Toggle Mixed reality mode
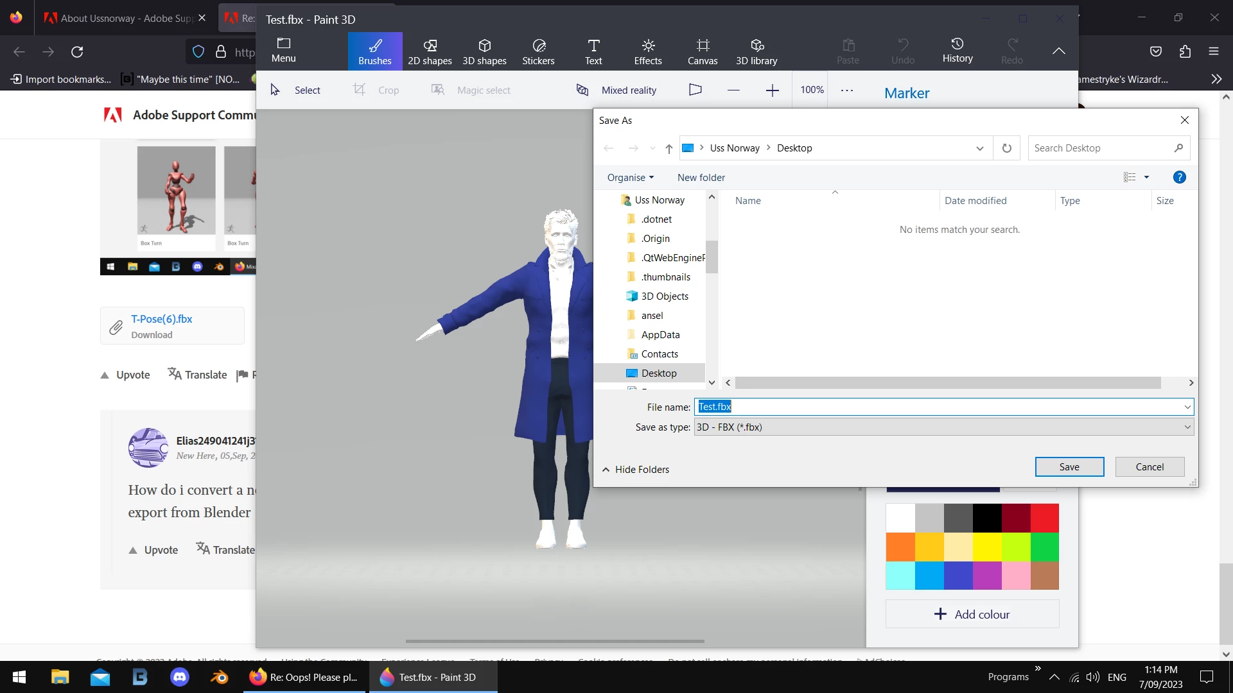This screenshot has height=693, width=1233. tap(616, 90)
